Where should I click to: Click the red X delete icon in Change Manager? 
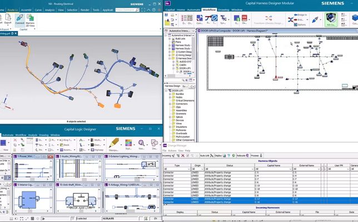click(183, 155)
